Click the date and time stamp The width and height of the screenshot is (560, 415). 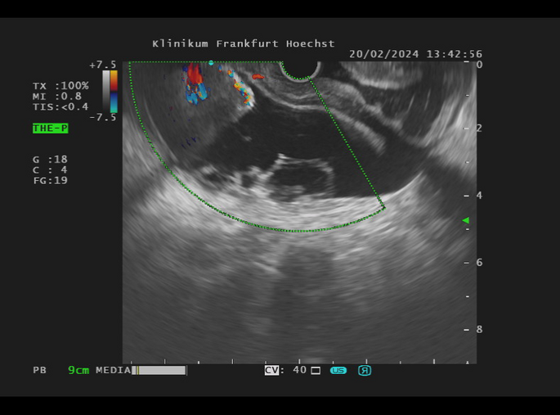pos(415,54)
